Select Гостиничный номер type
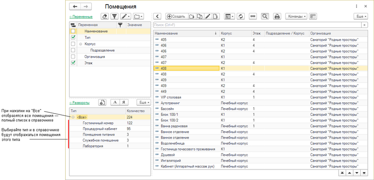 pyautogui.click(x=110, y=123)
